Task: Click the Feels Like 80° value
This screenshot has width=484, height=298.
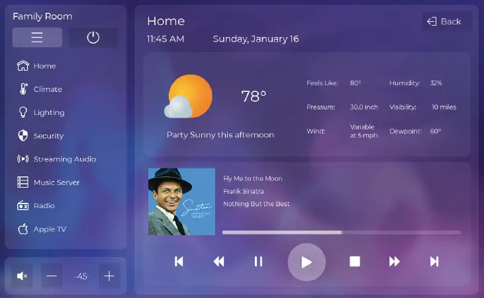Action: point(356,83)
